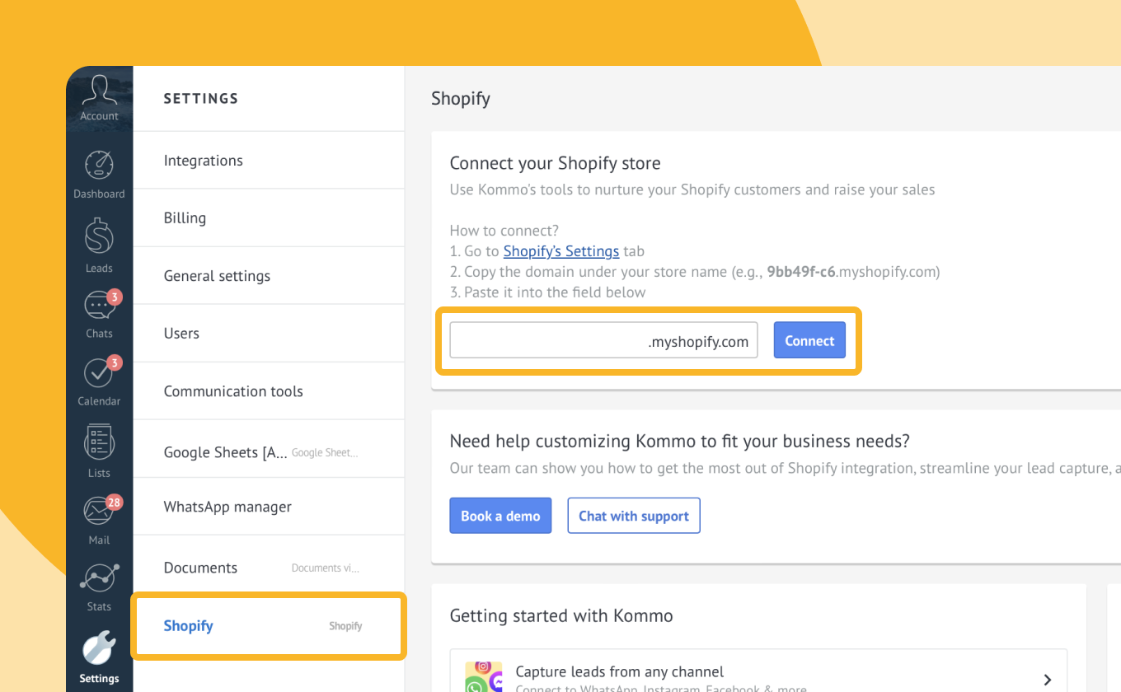Select the Shopify settings item
1121x692 pixels.
point(269,626)
